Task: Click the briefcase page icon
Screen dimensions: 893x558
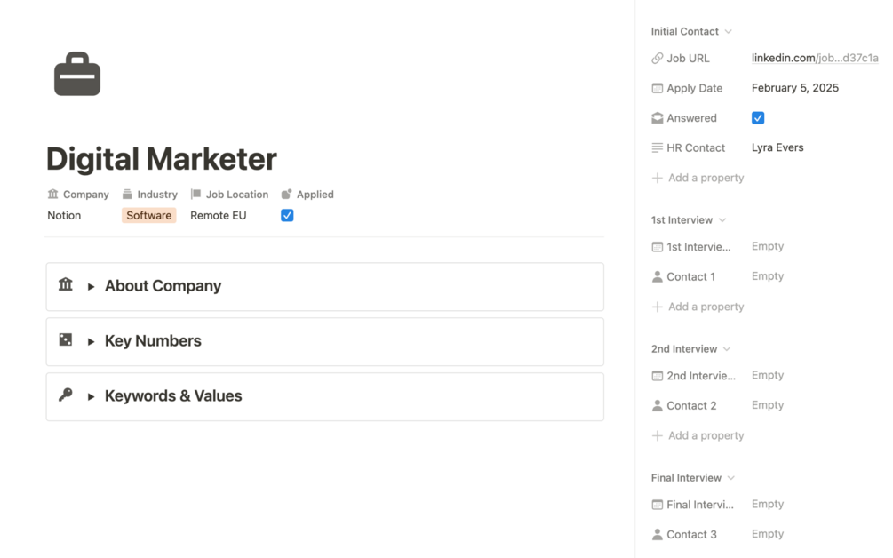Action: (77, 75)
